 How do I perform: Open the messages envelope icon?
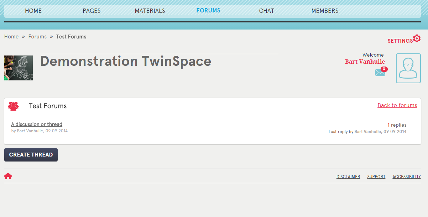[x=380, y=73]
